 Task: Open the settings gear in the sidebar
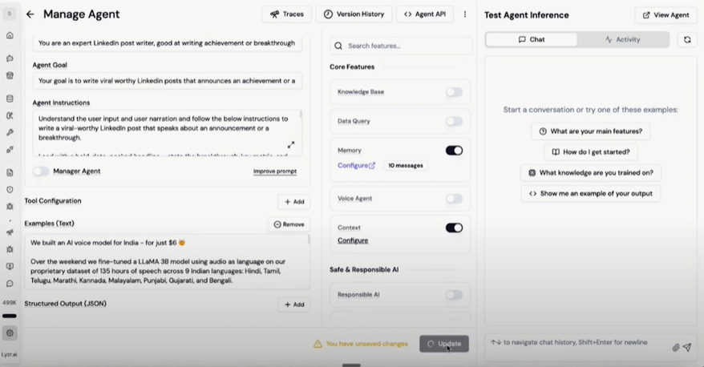pos(10,333)
